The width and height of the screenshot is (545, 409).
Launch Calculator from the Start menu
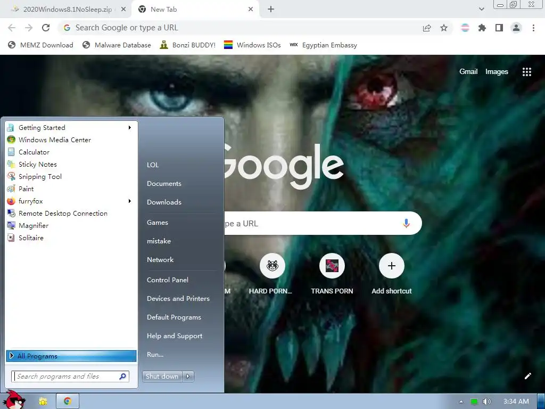click(71, 152)
